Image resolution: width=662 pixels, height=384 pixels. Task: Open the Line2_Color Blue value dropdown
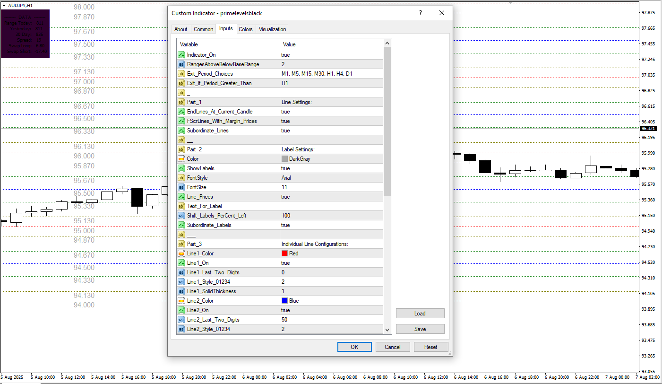[331, 301]
